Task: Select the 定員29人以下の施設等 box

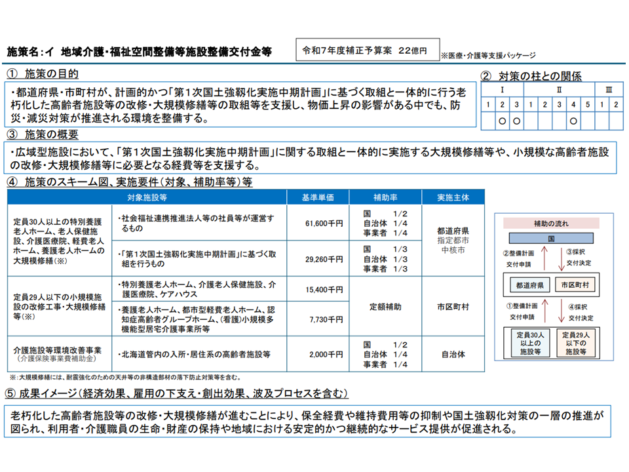Action: pyautogui.click(x=575, y=342)
